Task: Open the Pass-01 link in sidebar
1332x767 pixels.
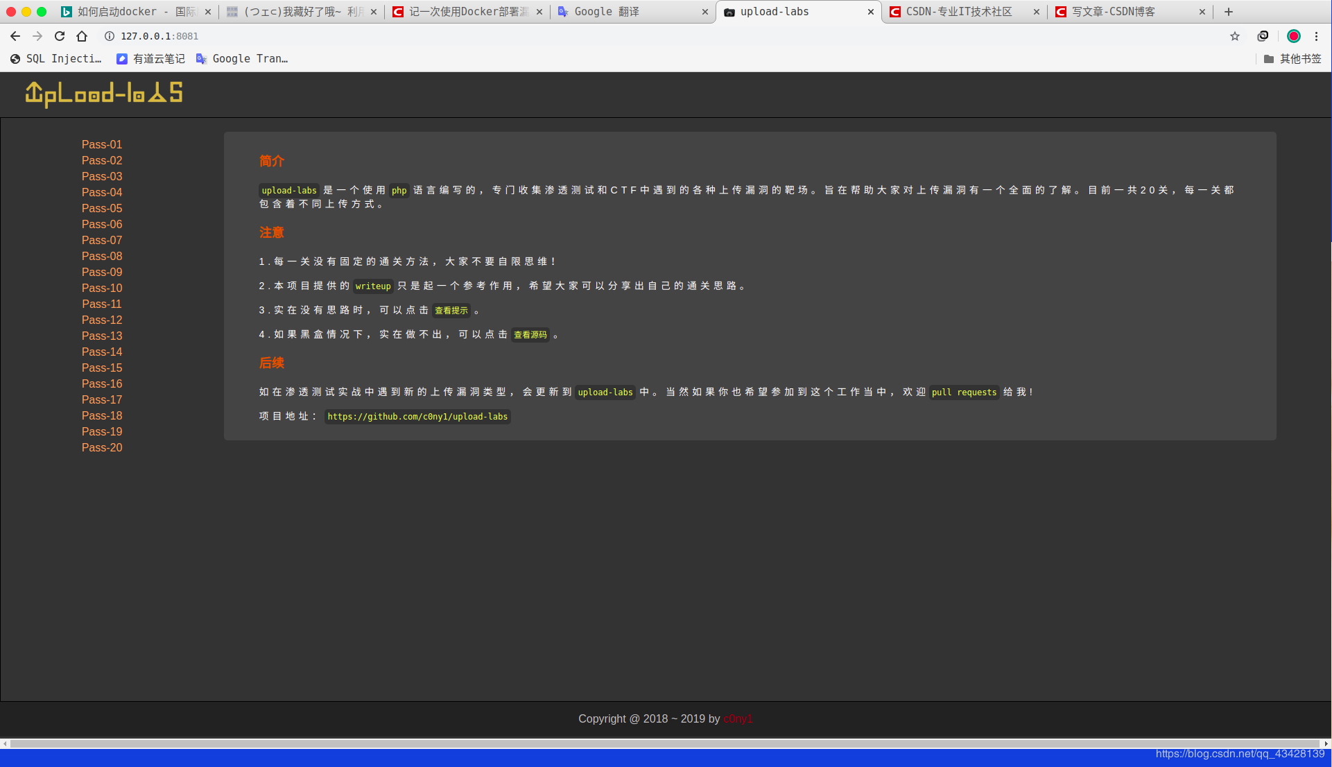Action: pos(102,144)
